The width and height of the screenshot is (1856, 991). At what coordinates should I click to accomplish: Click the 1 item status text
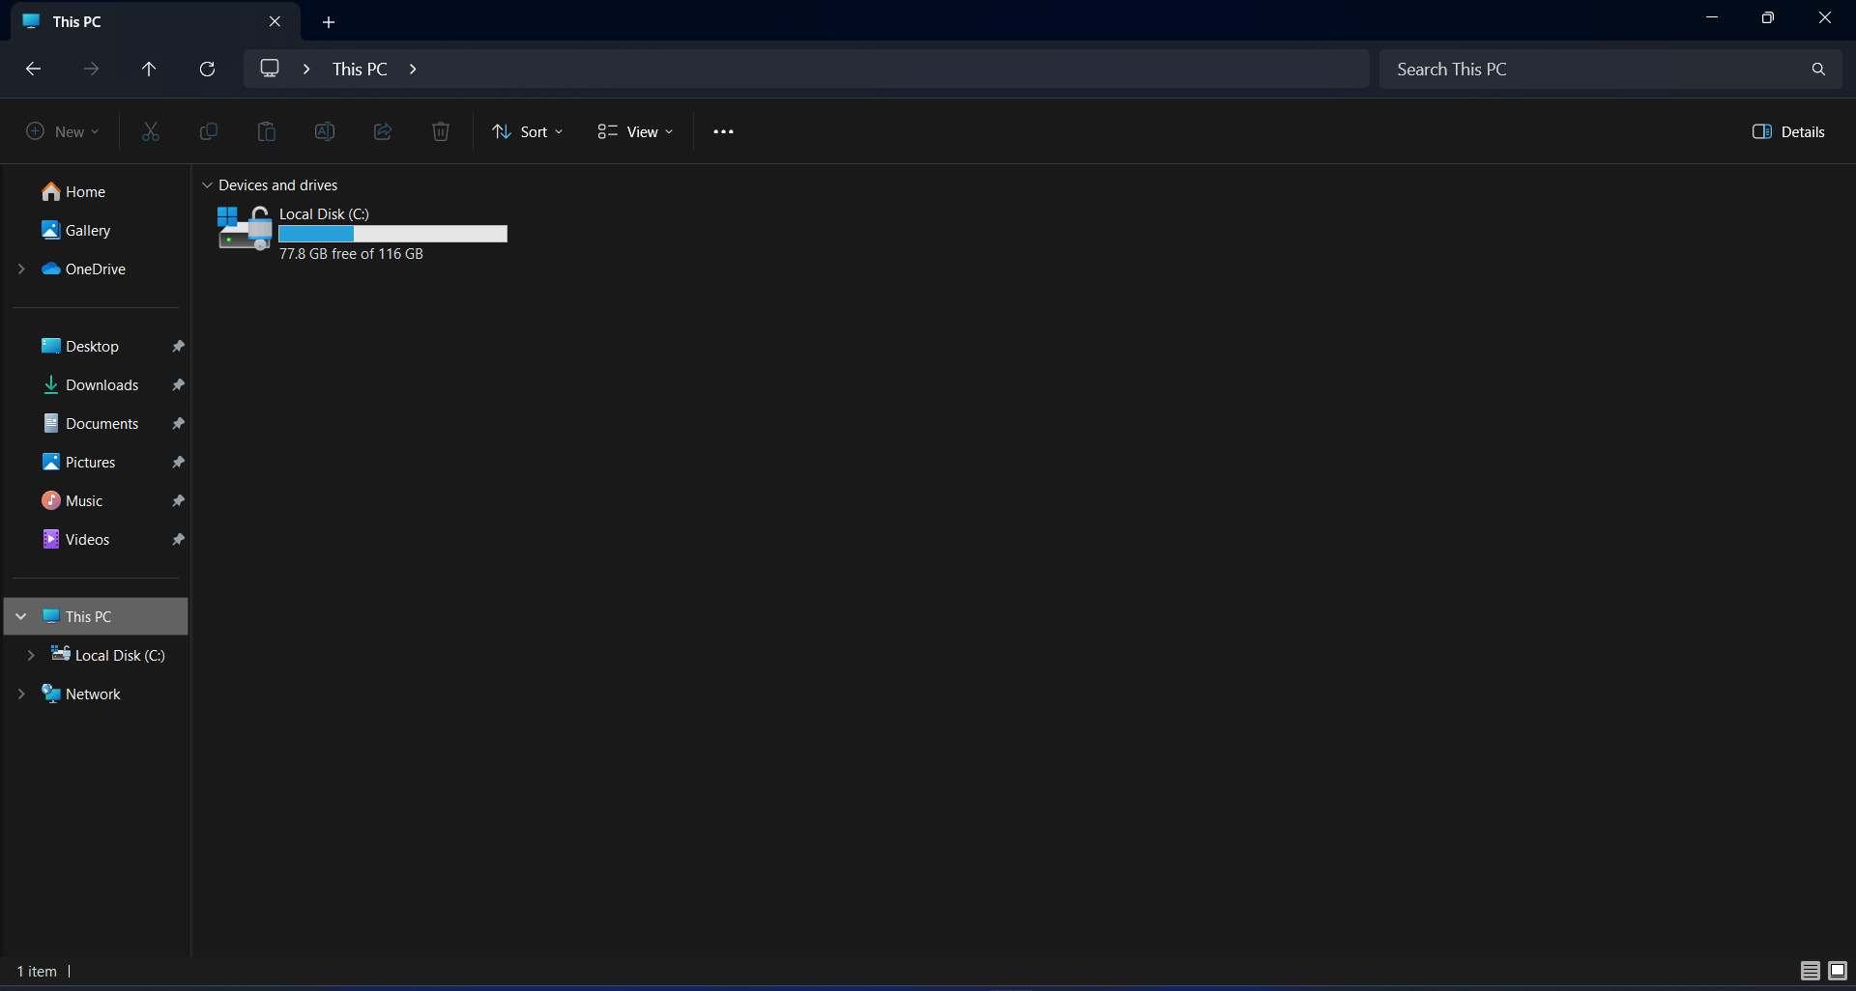37,971
